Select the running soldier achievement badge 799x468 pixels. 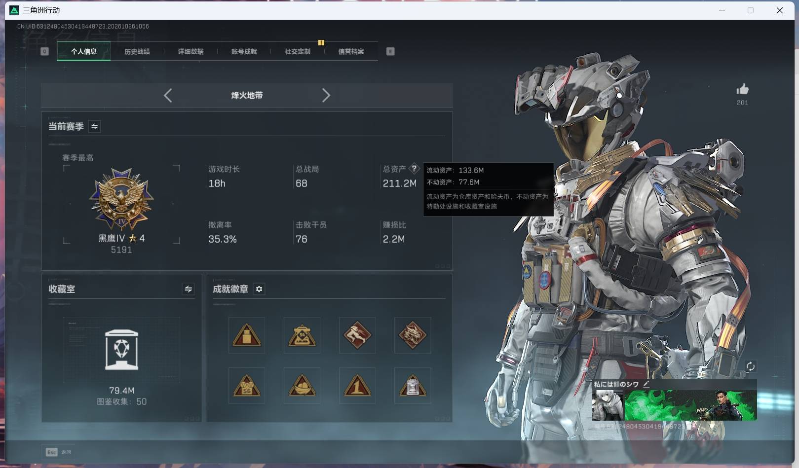coord(357,335)
